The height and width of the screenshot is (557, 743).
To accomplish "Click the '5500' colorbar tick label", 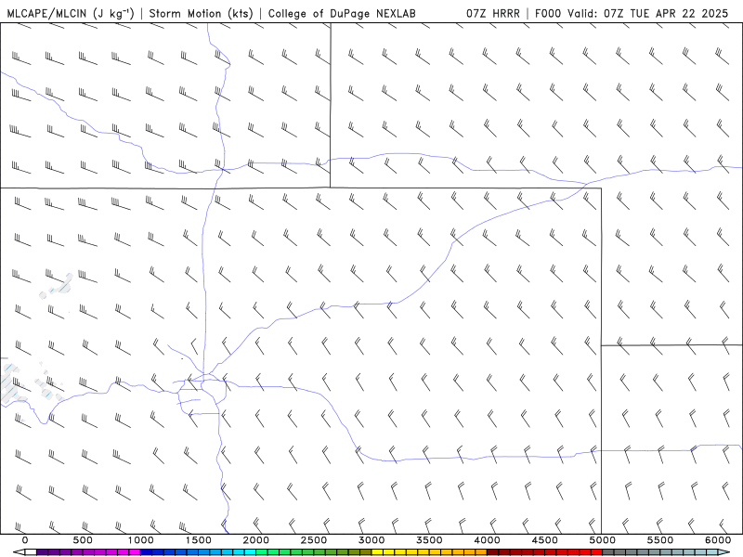I will tap(660, 540).
